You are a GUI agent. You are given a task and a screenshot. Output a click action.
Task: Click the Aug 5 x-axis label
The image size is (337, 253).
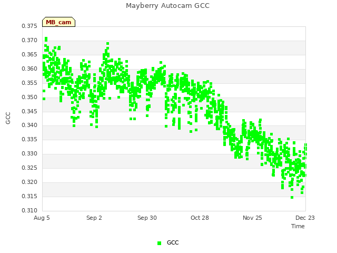42,218
